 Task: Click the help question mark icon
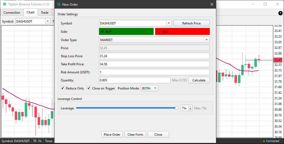click(280, 13)
